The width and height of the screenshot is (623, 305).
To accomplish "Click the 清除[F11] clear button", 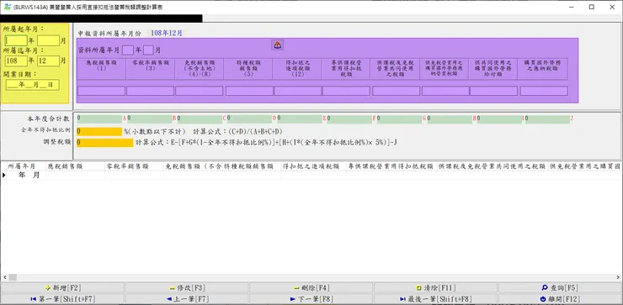I will (x=435, y=287).
